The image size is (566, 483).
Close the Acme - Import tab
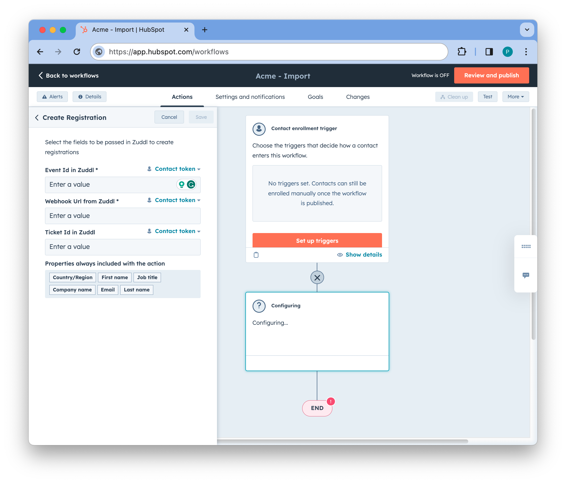[186, 29]
